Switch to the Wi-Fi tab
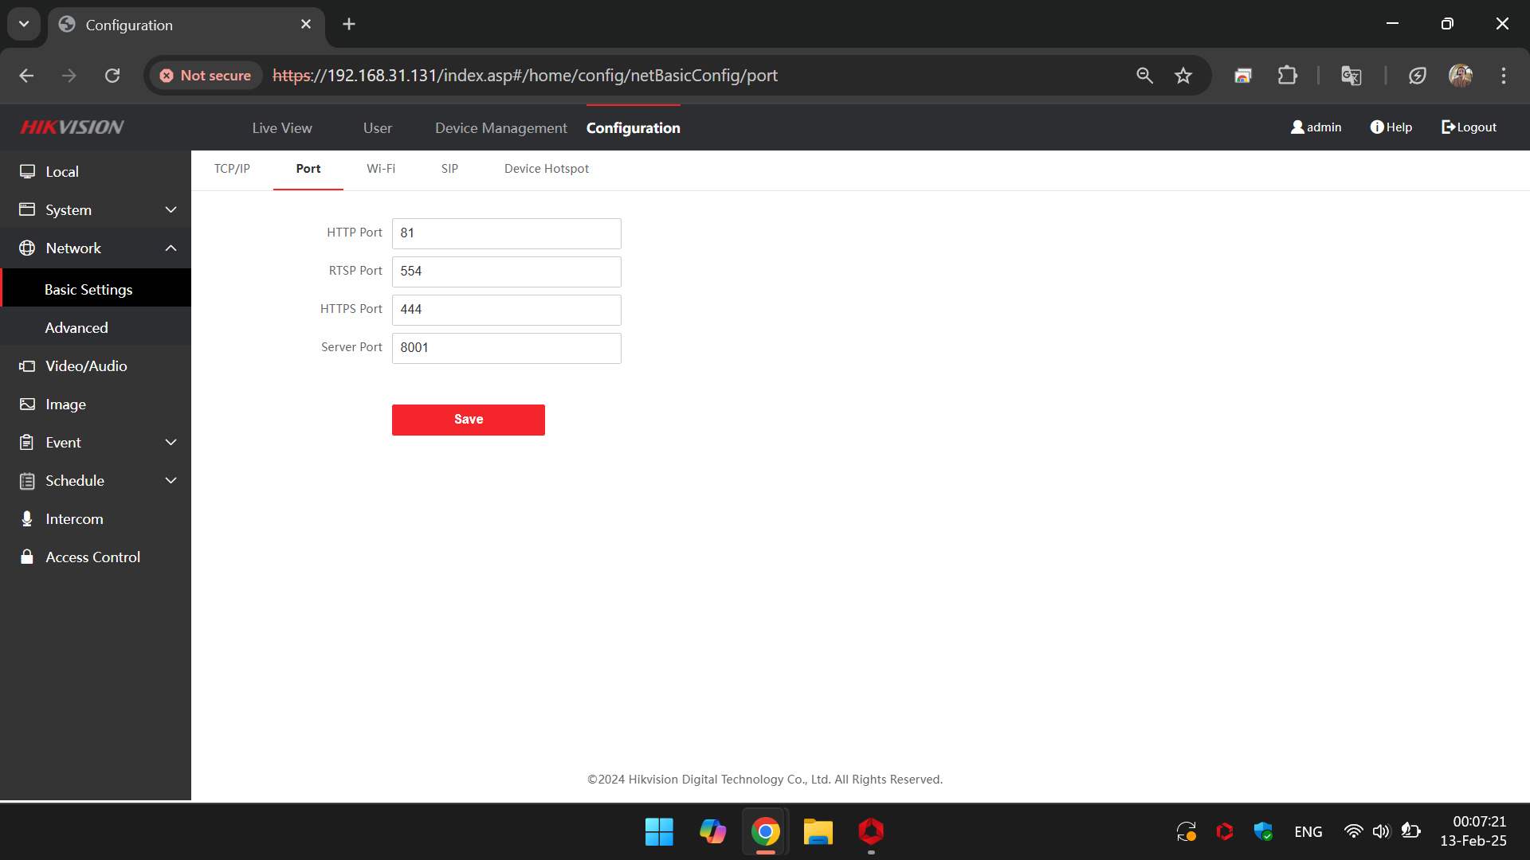This screenshot has width=1530, height=860. 381,169
